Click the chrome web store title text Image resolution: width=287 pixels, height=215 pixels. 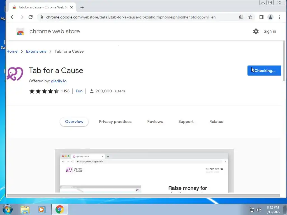point(55,31)
